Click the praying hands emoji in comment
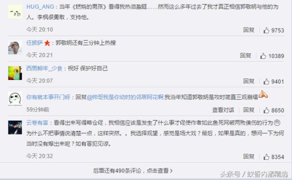 tap(263, 94)
